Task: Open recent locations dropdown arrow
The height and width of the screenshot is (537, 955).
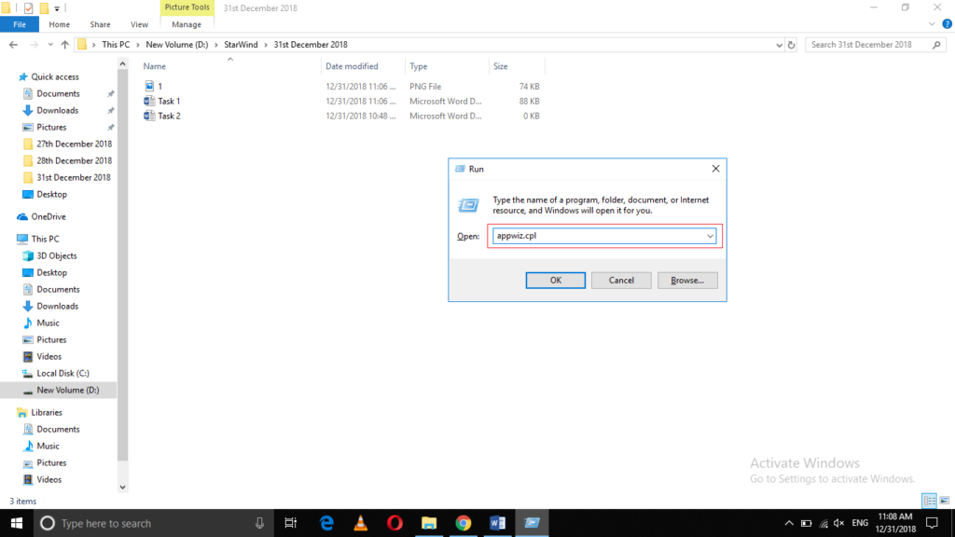Action: coord(50,45)
